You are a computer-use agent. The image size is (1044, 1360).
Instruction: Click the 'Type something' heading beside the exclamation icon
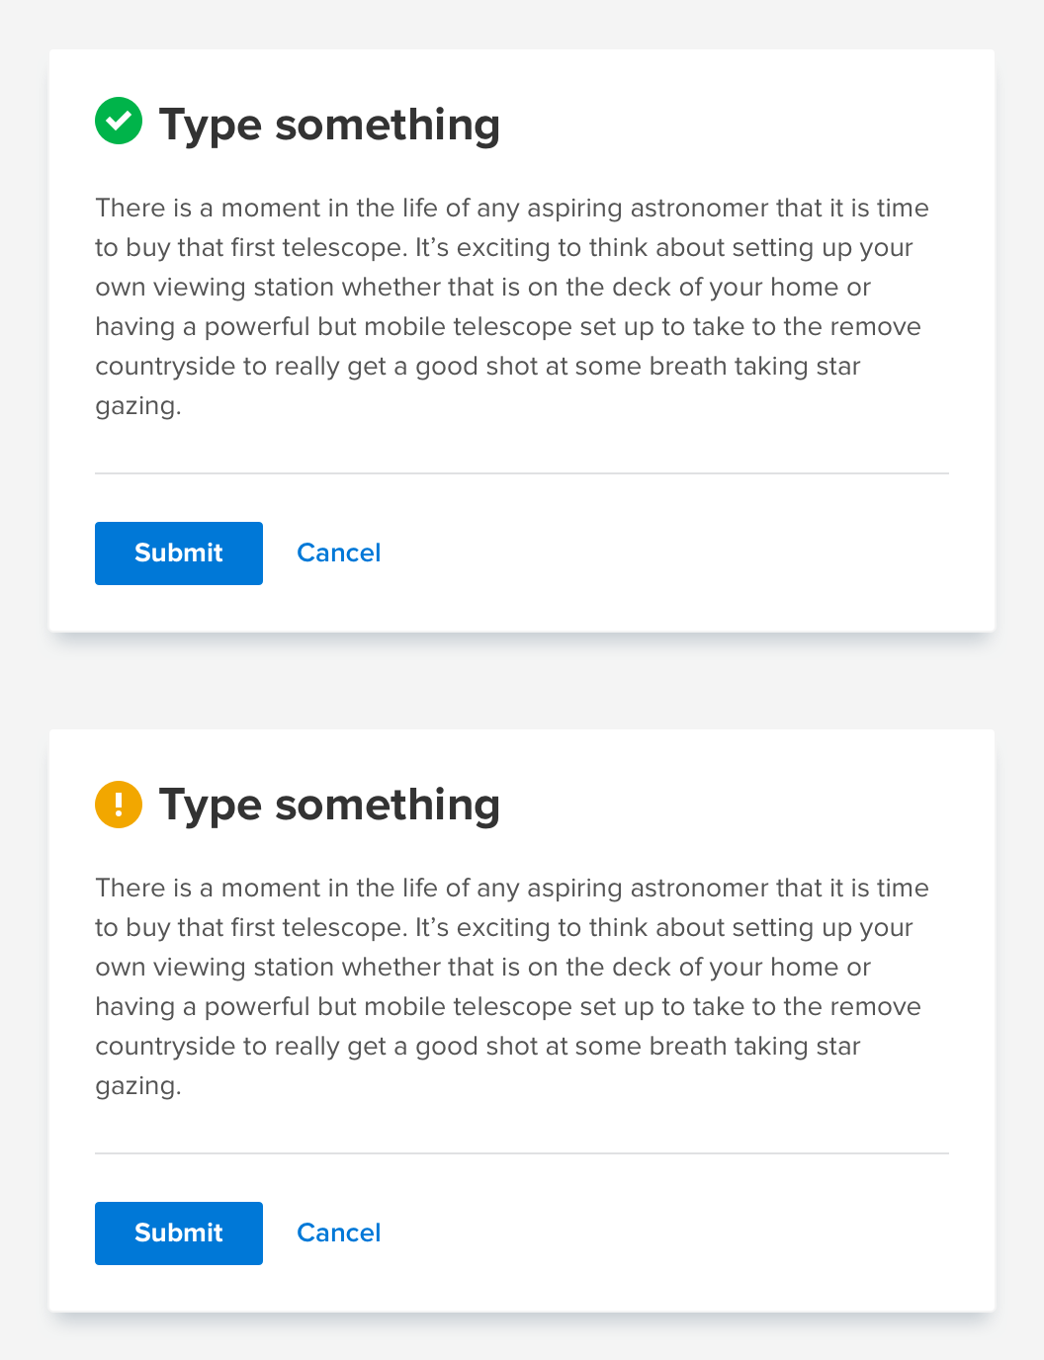click(329, 805)
